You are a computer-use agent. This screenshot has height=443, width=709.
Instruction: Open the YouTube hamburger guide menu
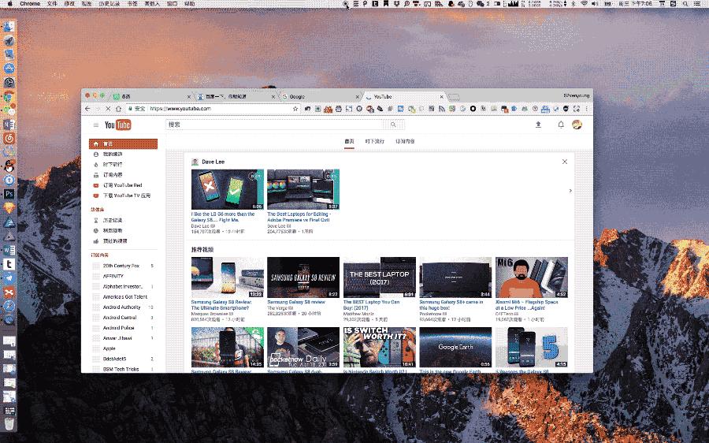(x=96, y=125)
